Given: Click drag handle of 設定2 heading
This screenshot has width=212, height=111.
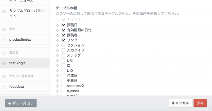Looking at the screenshot, I should tap(4, 53).
